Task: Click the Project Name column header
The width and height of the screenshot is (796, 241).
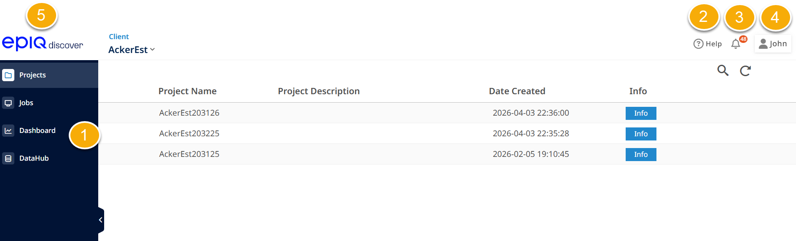Action: pyautogui.click(x=187, y=91)
